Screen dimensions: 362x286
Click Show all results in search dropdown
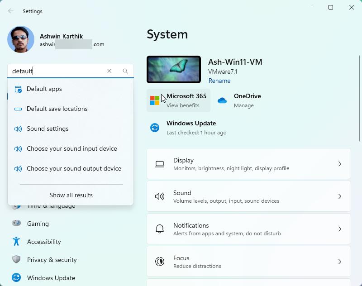(x=71, y=195)
